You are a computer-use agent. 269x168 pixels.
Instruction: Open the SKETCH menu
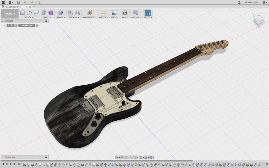(x=29, y=17)
